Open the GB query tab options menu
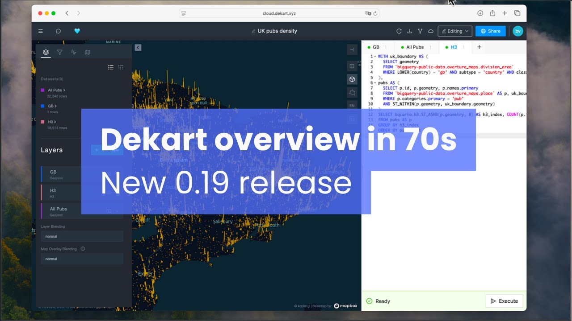The width and height of the screenshot is (572, 321). pyautogui.click(x=386, y=47)
